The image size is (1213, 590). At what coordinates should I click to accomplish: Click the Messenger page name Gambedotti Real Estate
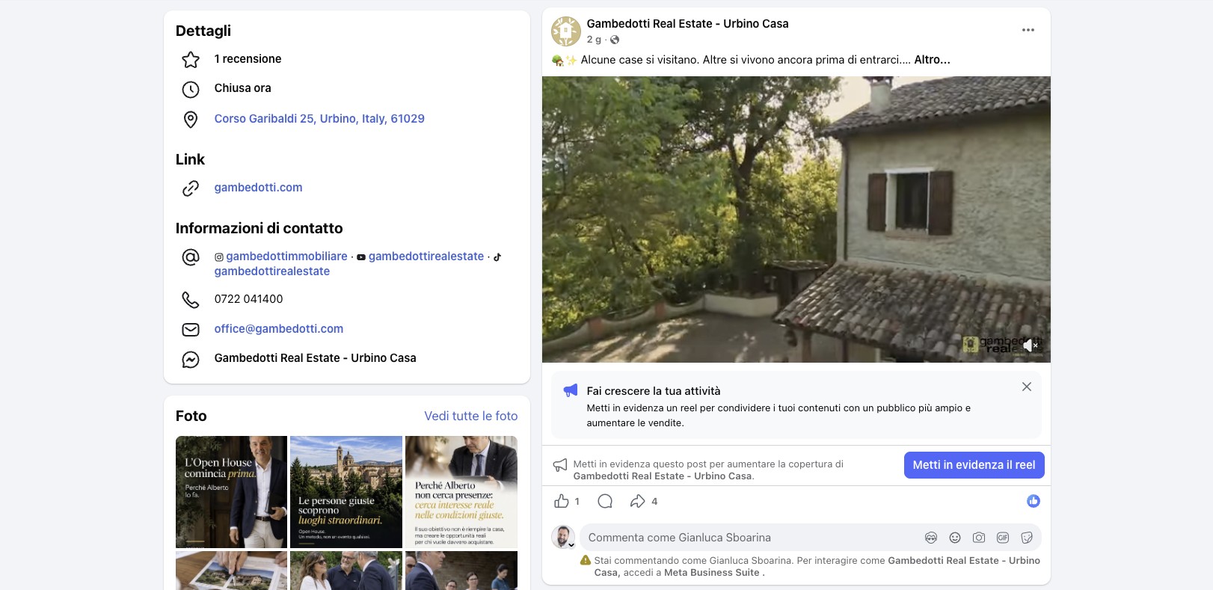316,358
